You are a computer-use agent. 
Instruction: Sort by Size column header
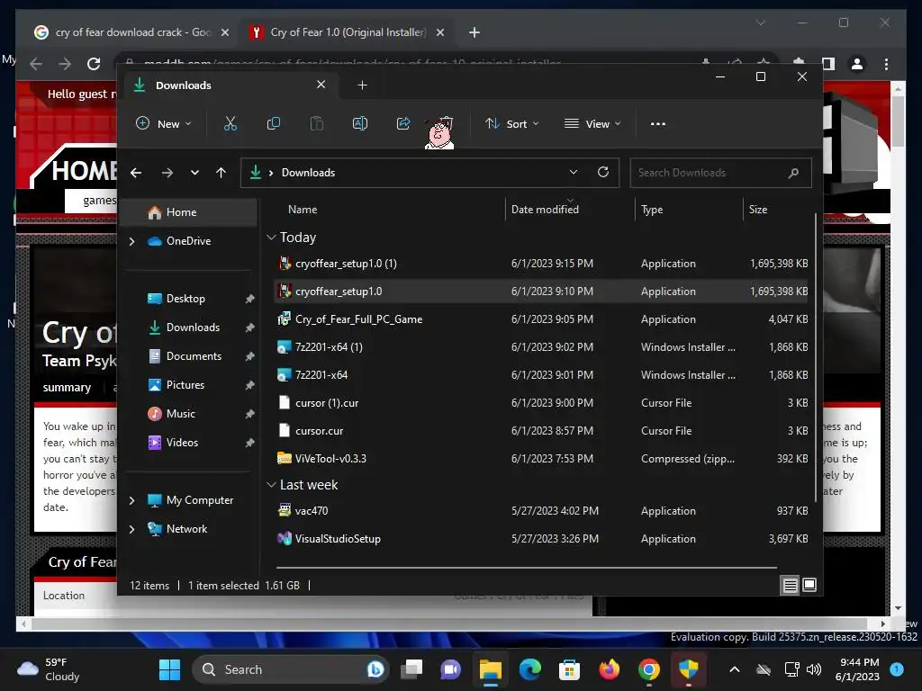(758, 210)
